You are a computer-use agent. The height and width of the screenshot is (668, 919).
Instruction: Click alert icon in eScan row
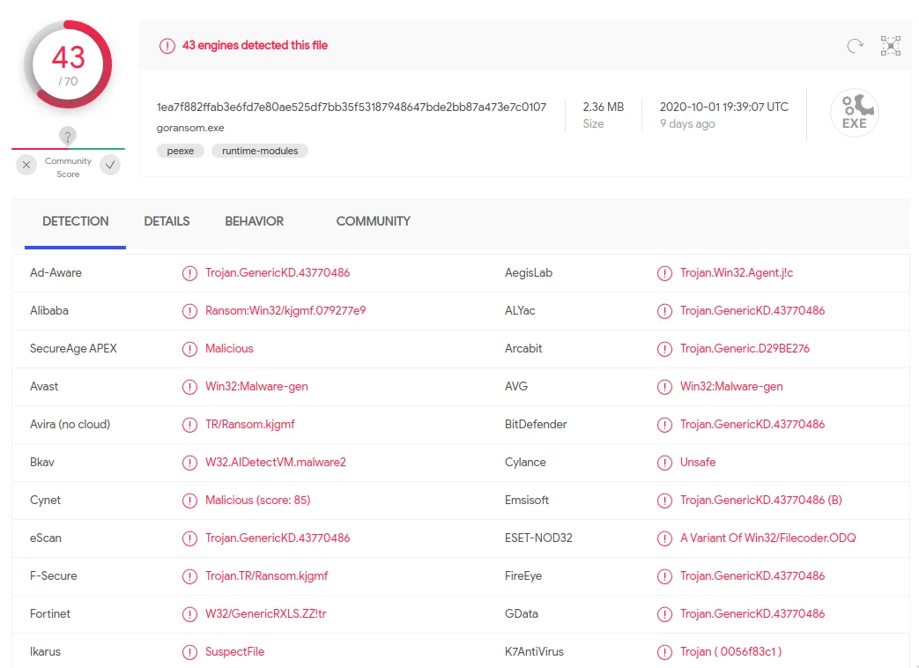tap(189, 538)
